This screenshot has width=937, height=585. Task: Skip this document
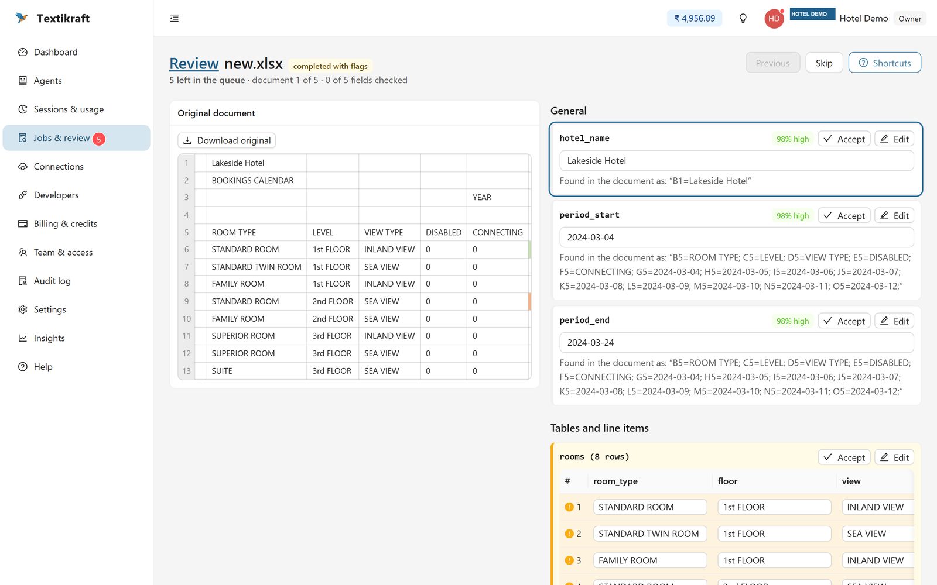[x=824, y=63]
